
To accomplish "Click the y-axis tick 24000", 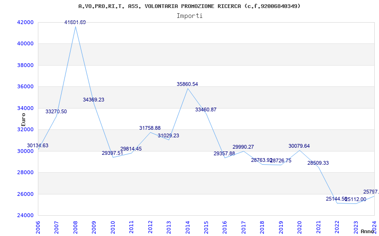I will click(25, 216).
